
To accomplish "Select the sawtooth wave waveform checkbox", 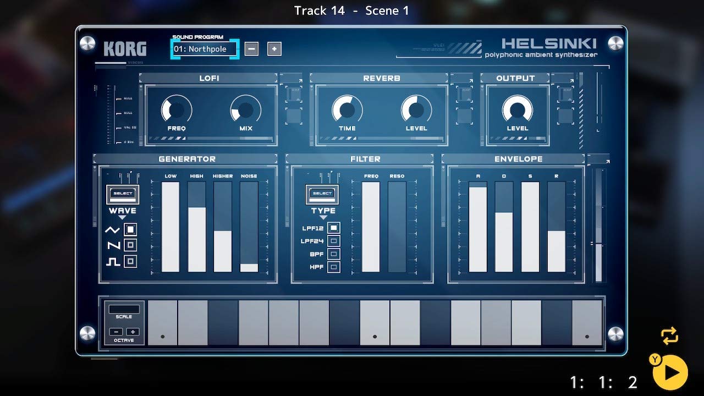I will pyautogui.click(x=130, y=245).
